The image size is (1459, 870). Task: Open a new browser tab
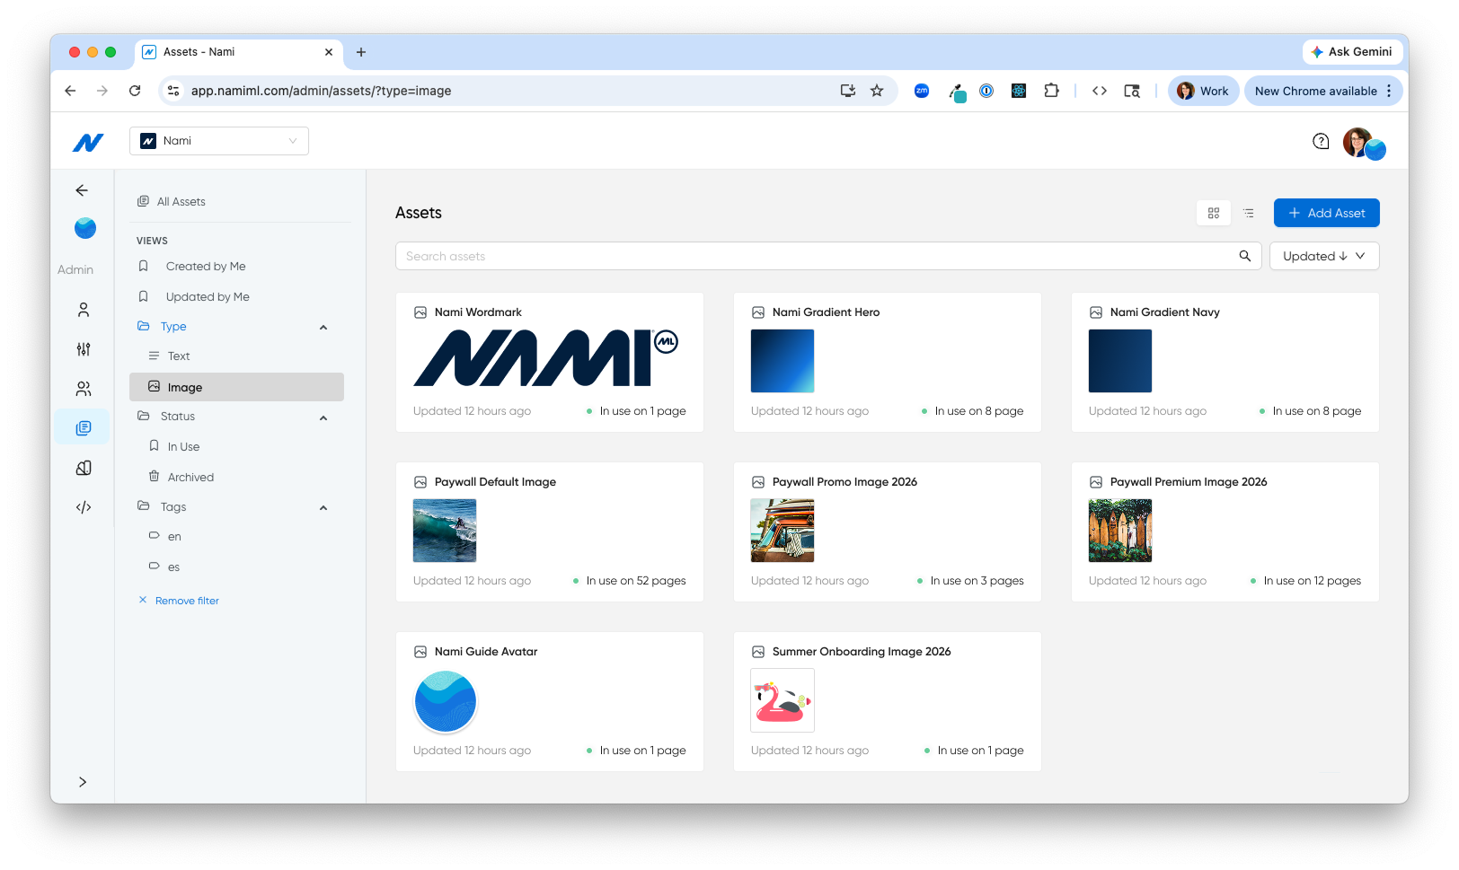(361, 52)
